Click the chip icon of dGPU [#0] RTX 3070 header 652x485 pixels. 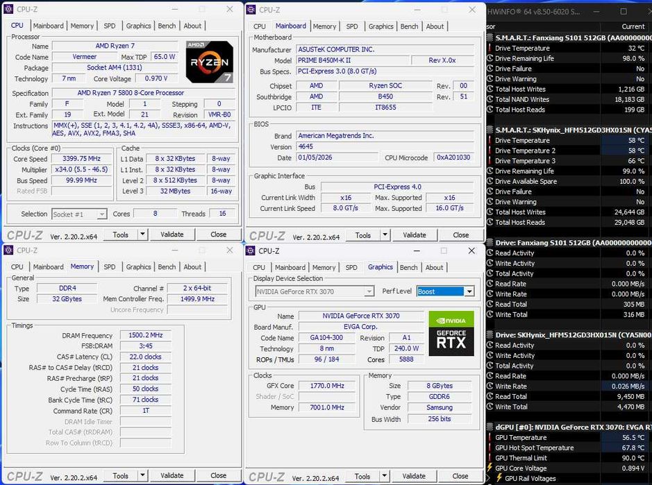coord(490,427)
